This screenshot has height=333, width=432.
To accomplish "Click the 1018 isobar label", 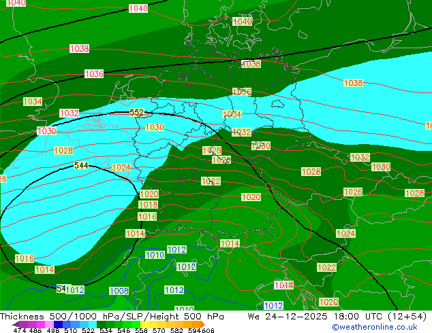I will 149,205.
